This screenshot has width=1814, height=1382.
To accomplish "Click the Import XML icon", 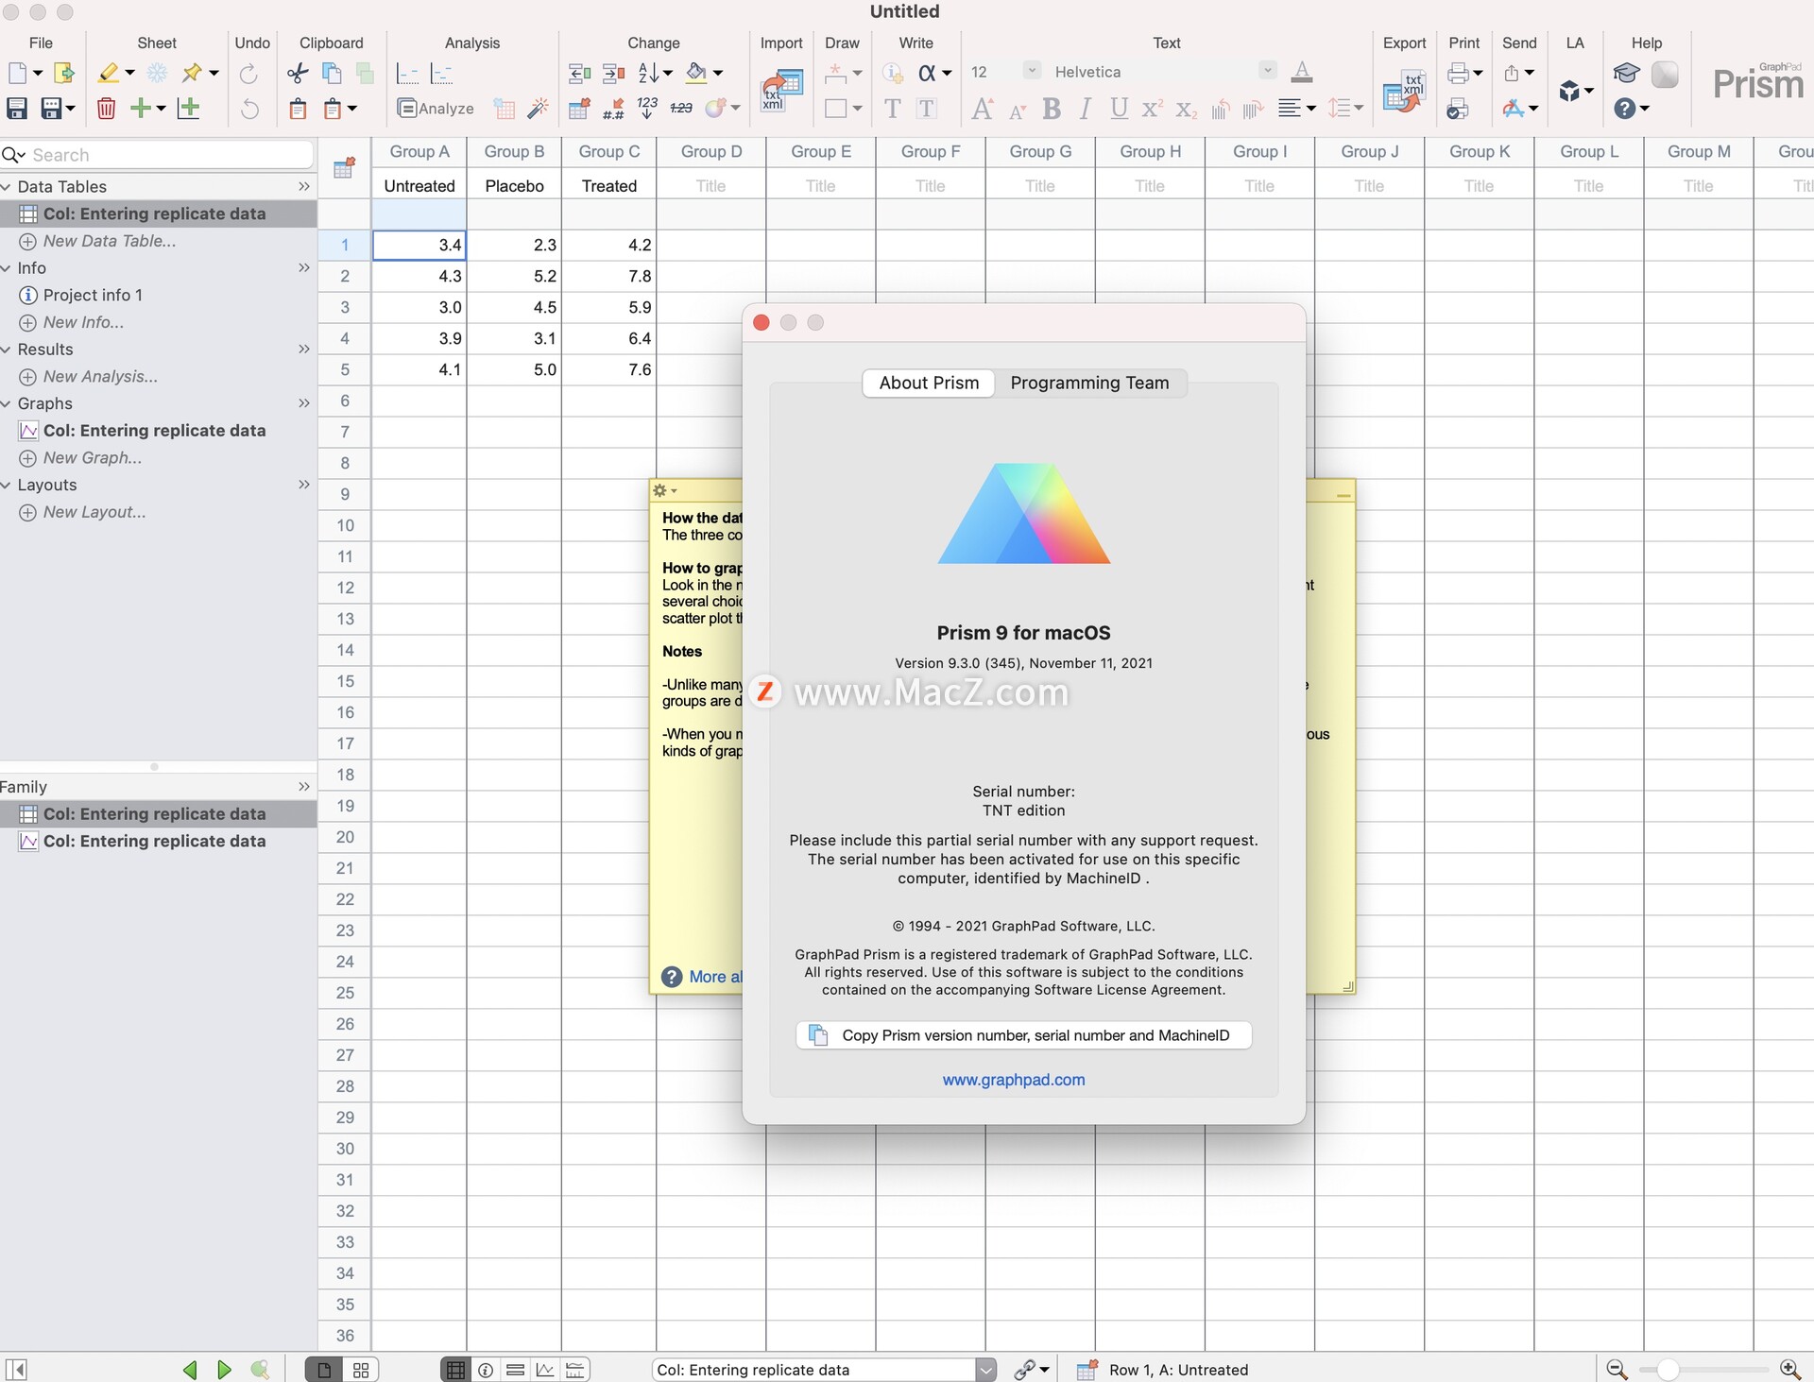I will coord(779,90).
